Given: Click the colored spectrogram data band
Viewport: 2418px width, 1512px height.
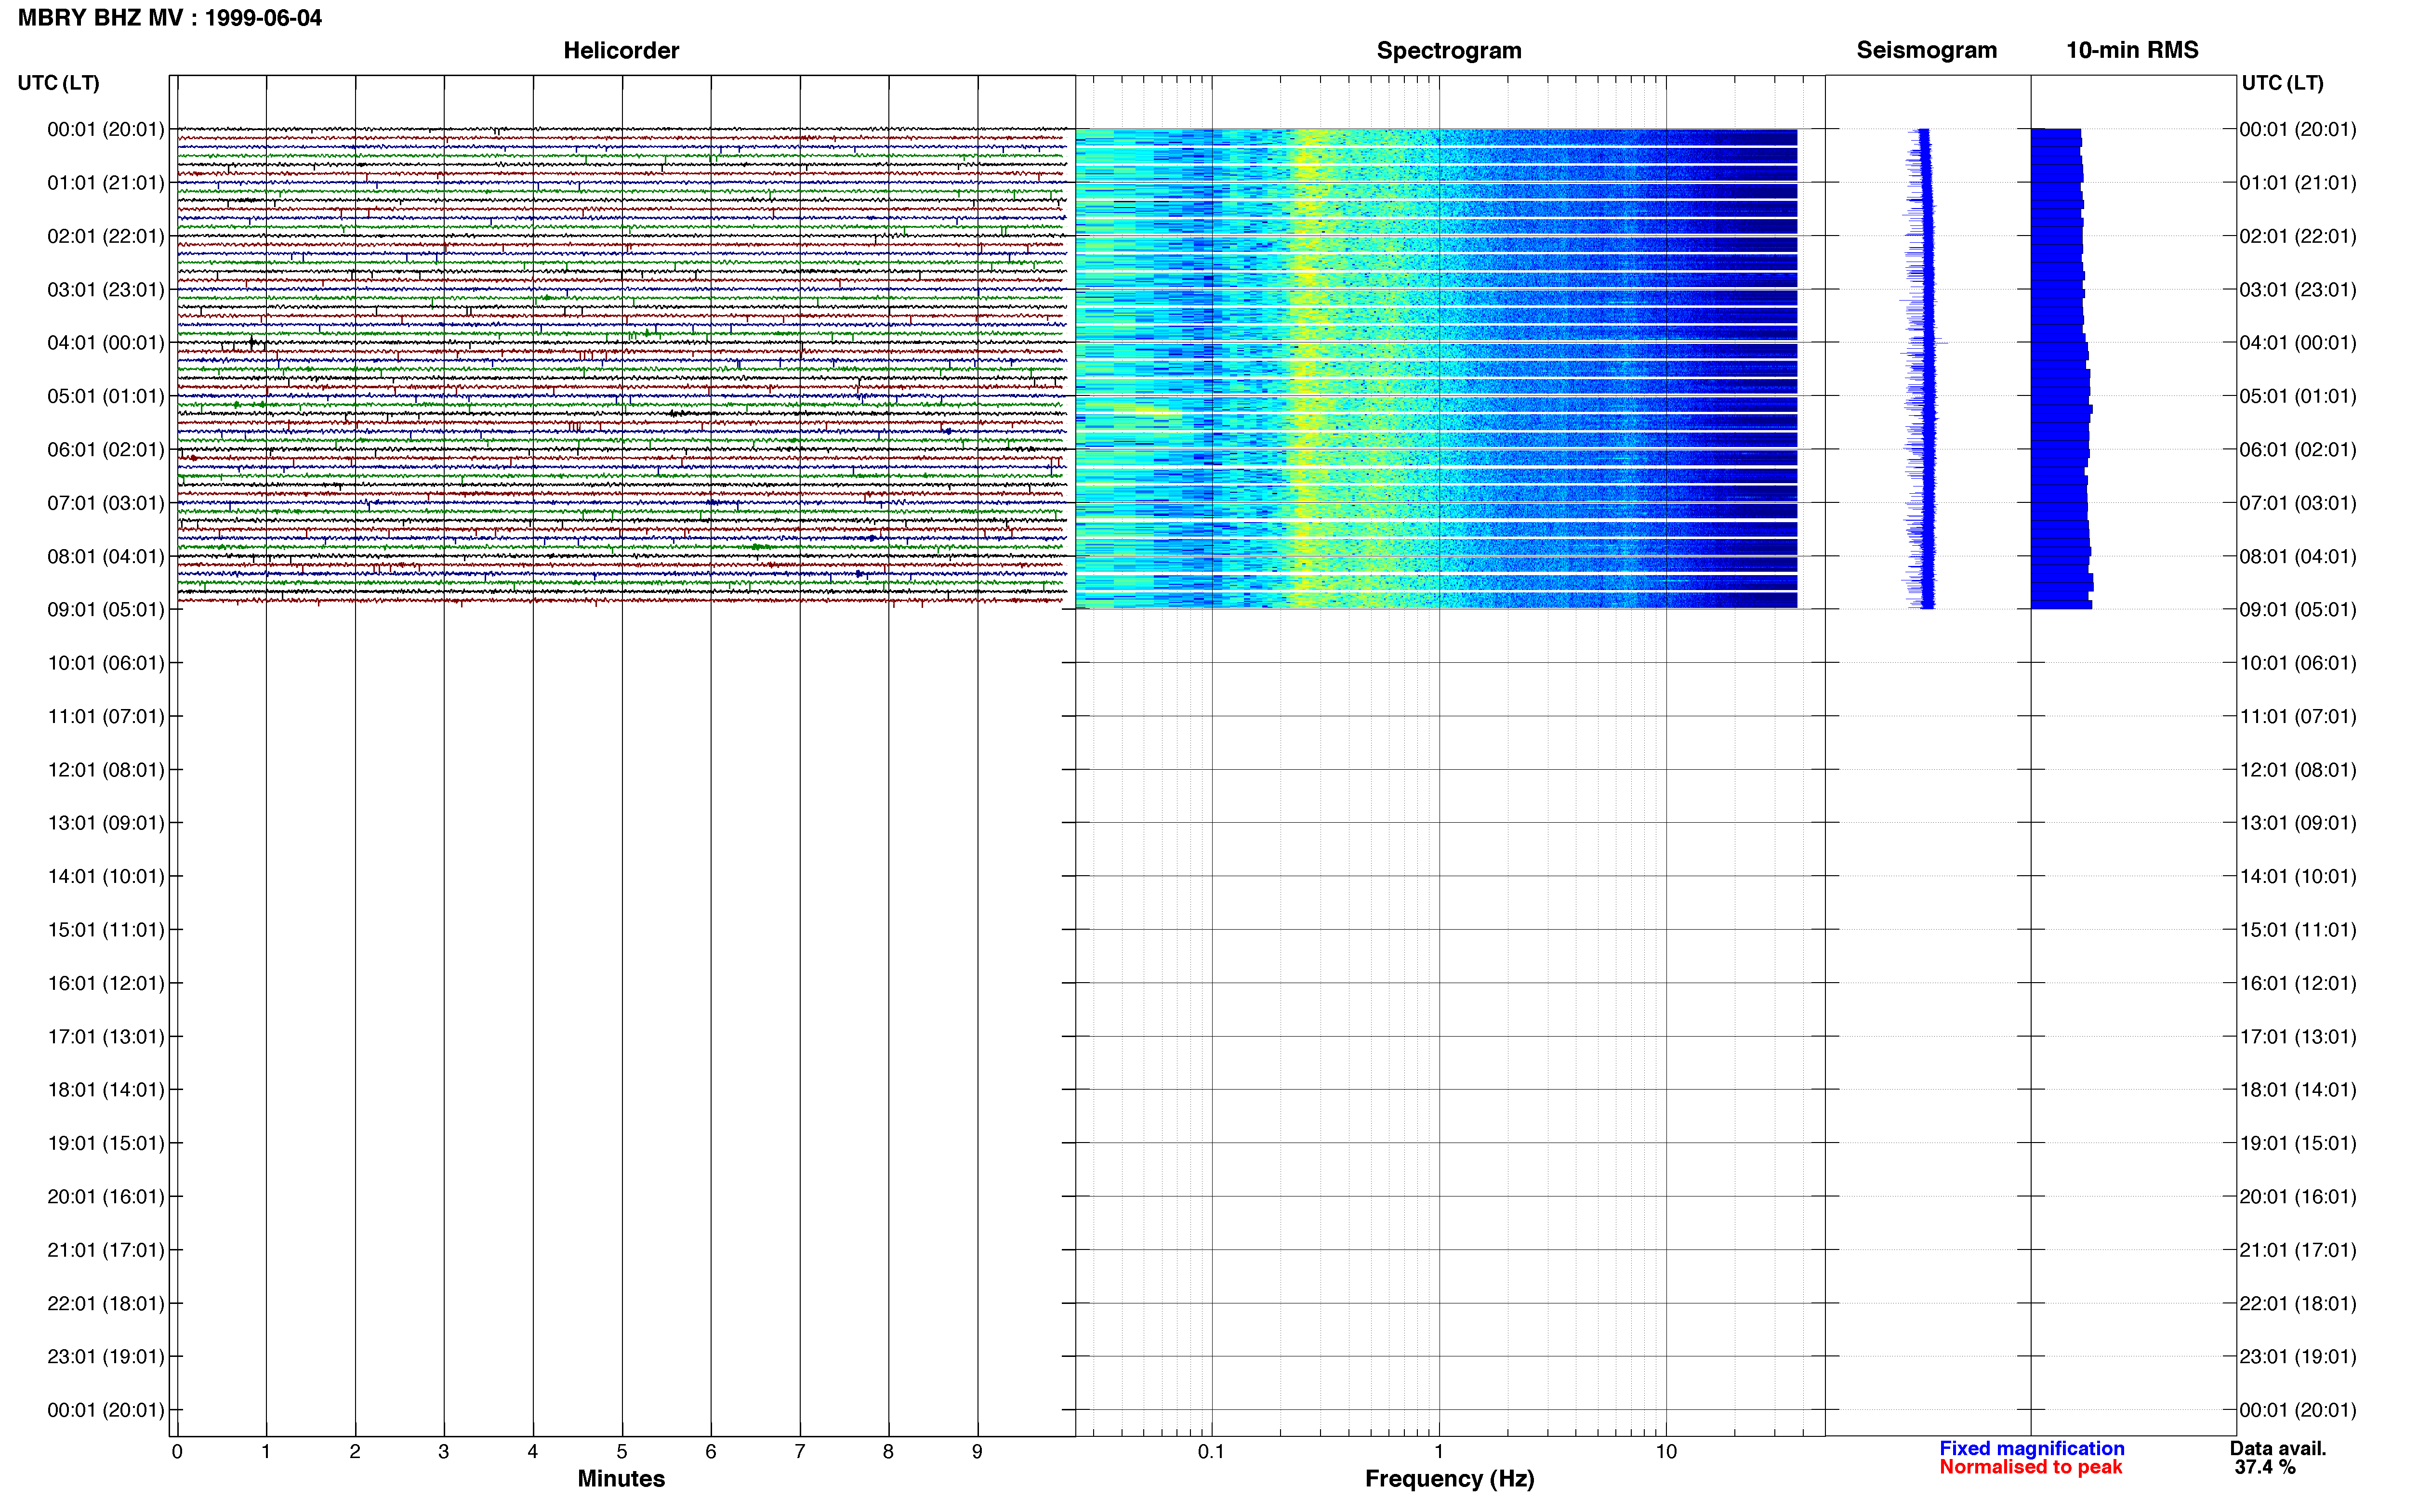Looking at the screenshot, I should pyautogui.click(x=1436, y=368).
